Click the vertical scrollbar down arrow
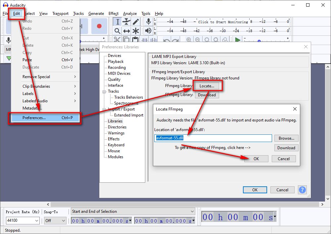This screenshot has height=234, width=331. point(328,199)
